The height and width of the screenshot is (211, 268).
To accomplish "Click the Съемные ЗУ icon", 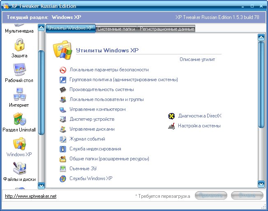I will pos(63,169).
